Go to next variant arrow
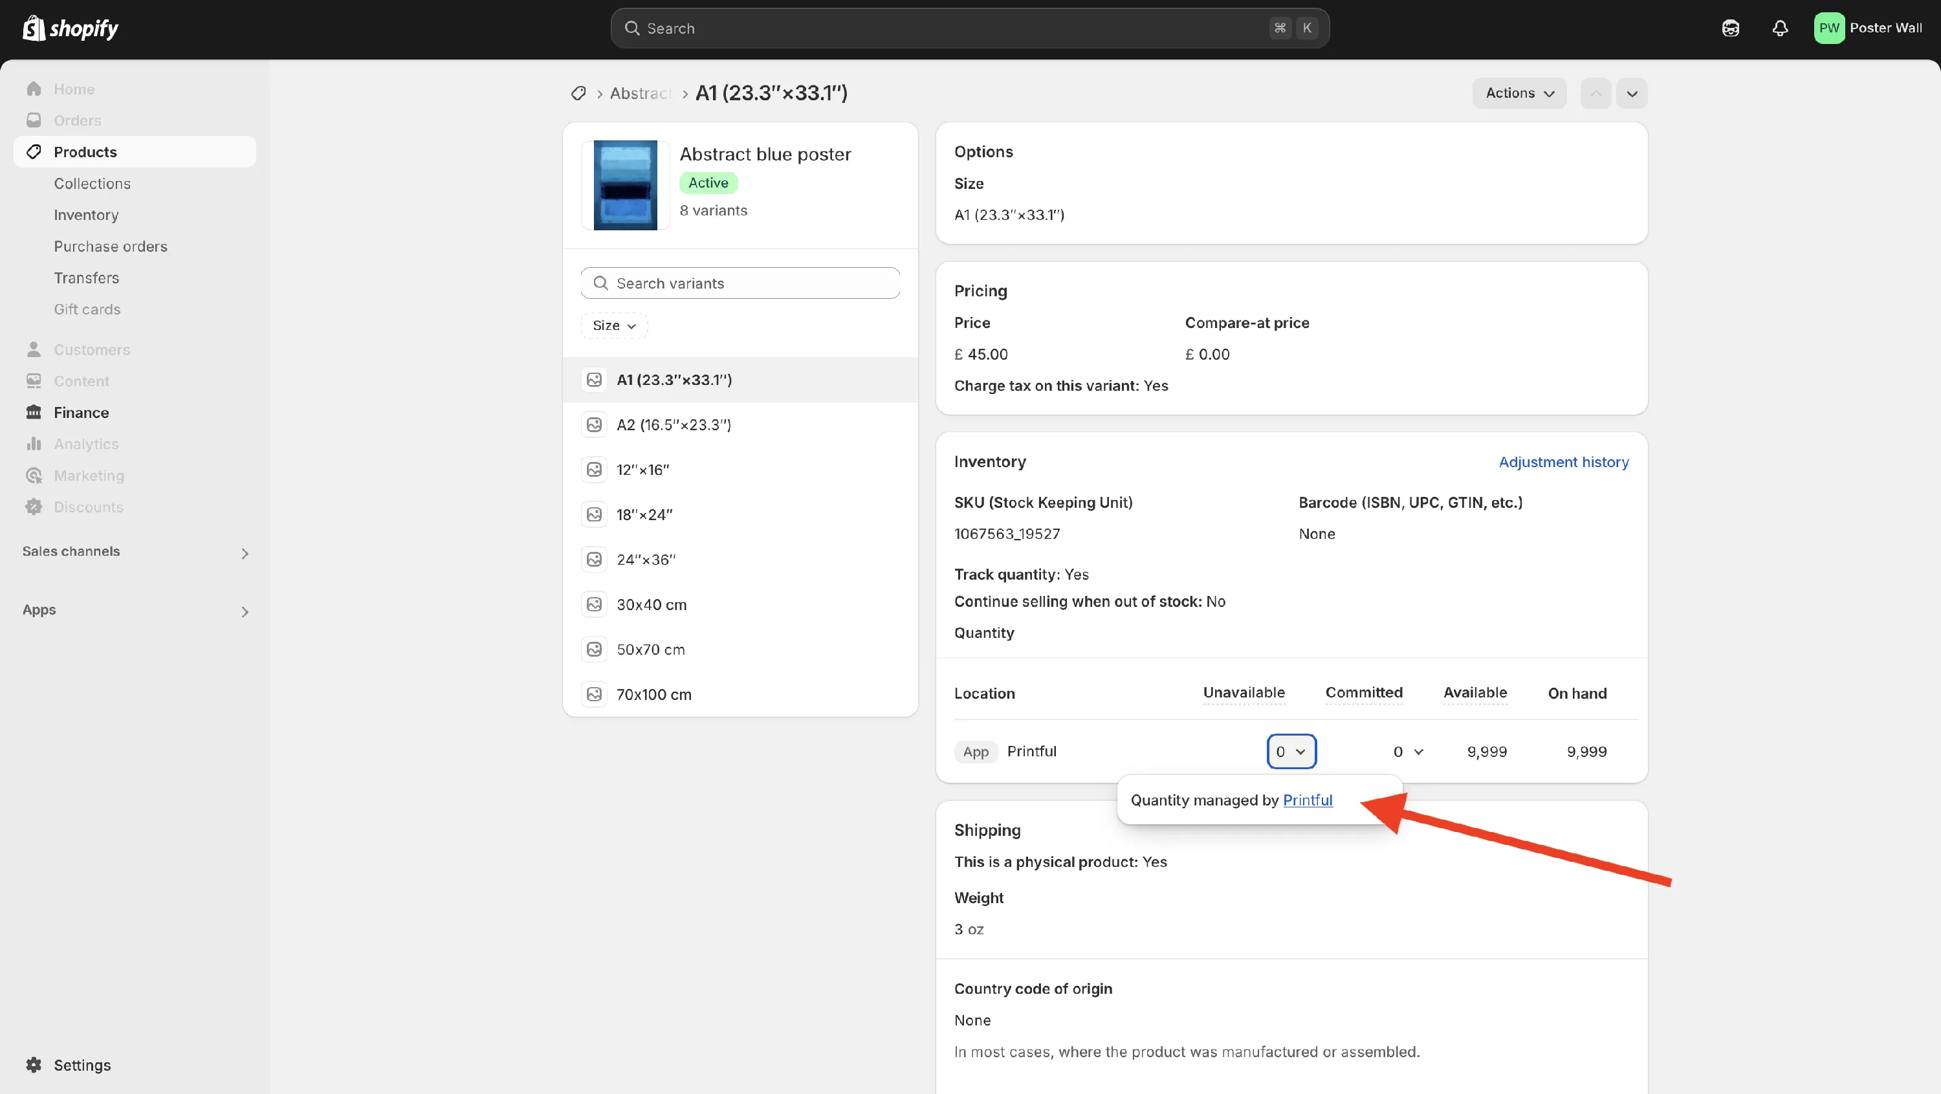Screen dimensions: 1941x1094 (1632, 93)
